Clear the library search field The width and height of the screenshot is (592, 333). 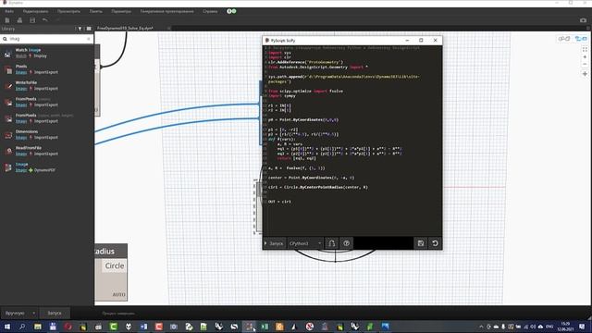[x=89, y=39]
